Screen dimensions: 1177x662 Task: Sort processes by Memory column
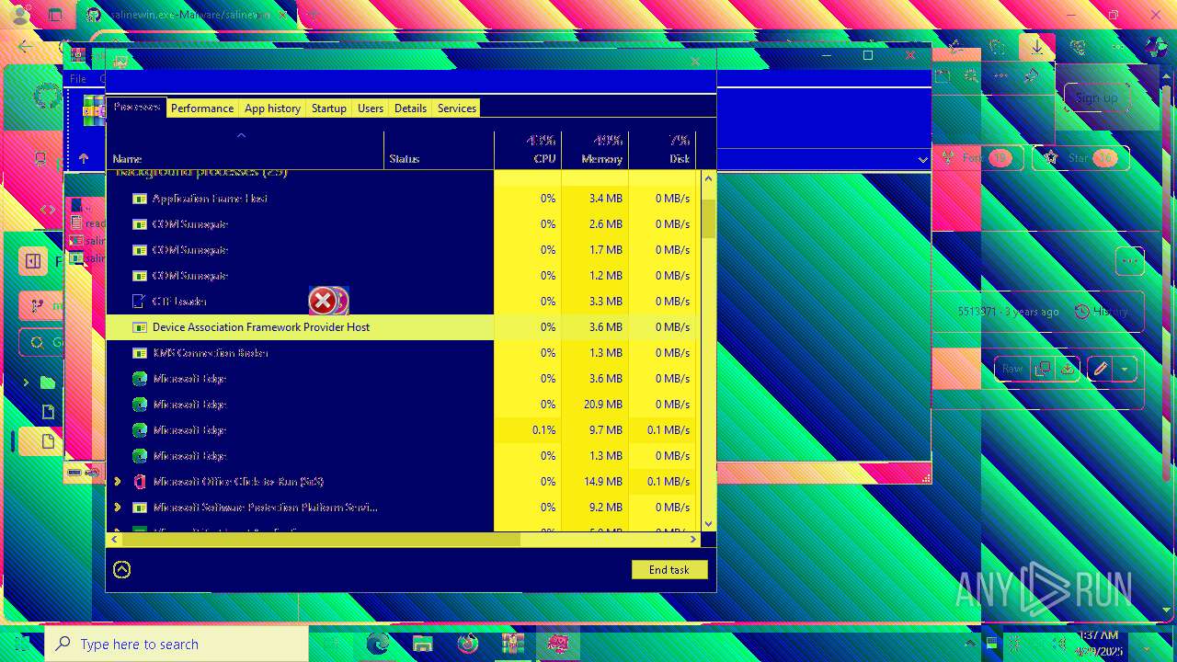coord(595,151)
